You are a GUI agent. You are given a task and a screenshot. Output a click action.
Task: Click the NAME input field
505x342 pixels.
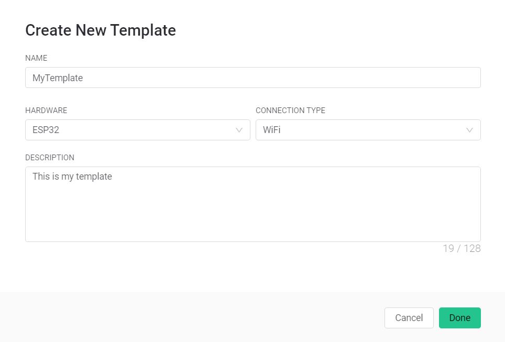(x=253, y=78)
